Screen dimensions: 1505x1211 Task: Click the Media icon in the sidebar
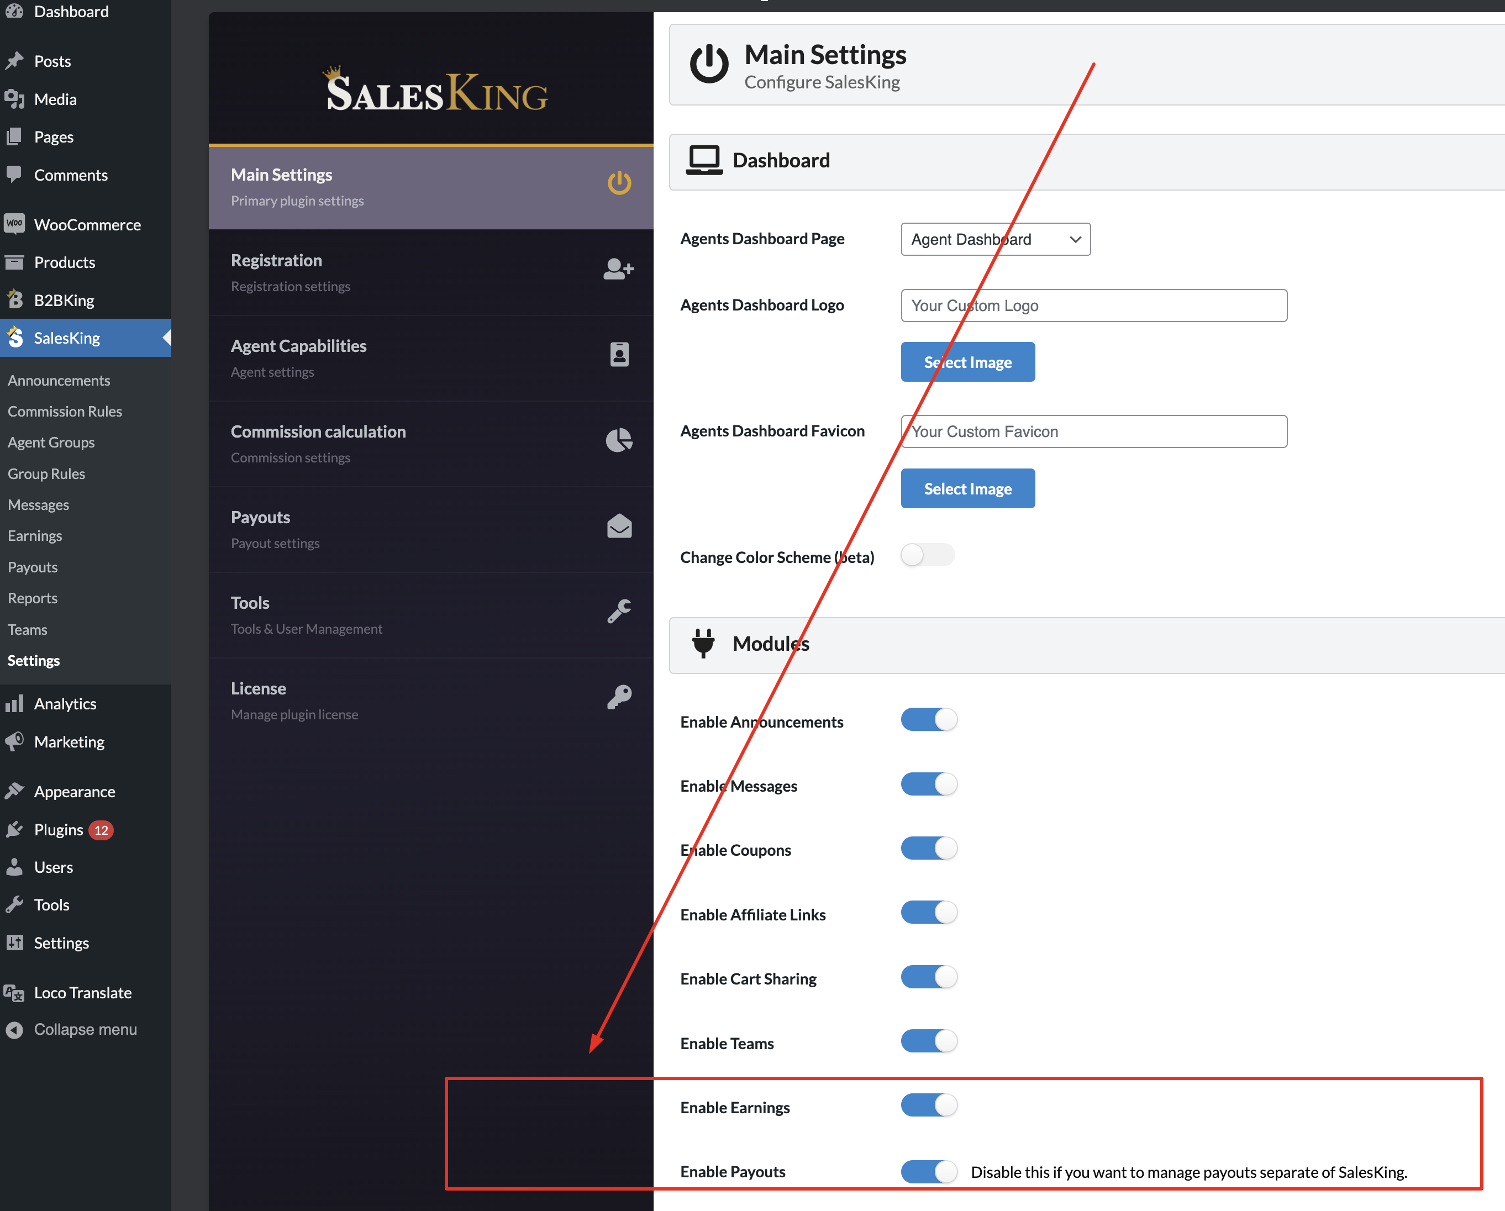click(x=15, y=99)
